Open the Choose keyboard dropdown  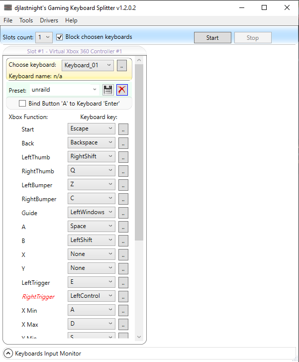tap(88, 65)
